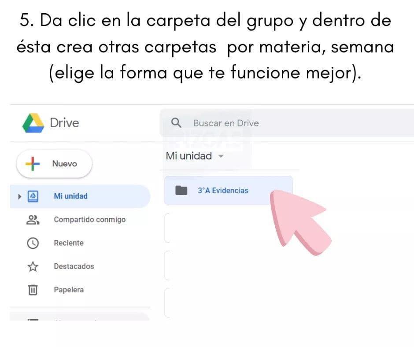Image resolution: width=414 pixels, height=347 pixels.
Task: Expand the Mi unidad tree arrow in sidebar
Action: 19,196
